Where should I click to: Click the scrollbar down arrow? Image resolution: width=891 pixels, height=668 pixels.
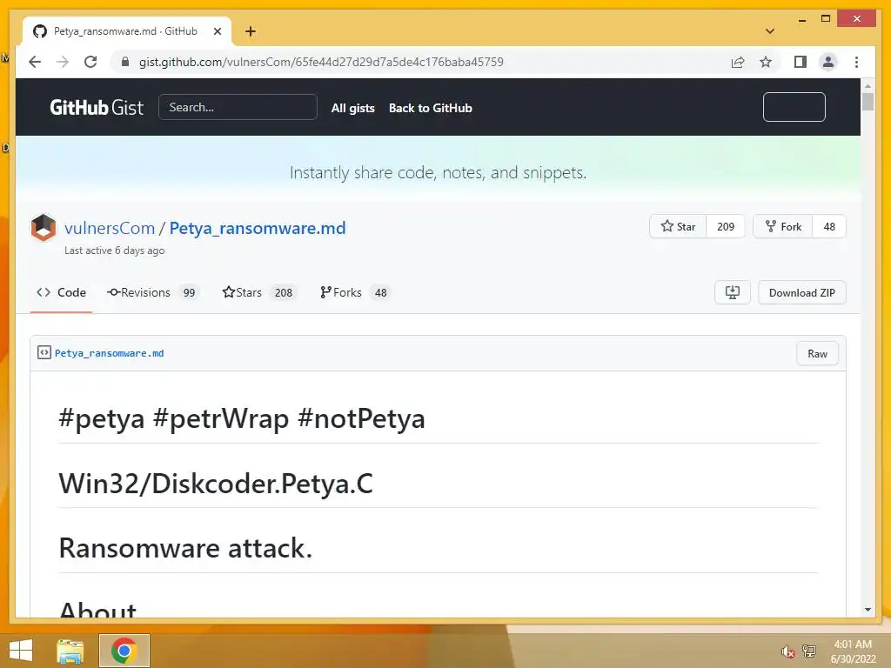(868, 610)
